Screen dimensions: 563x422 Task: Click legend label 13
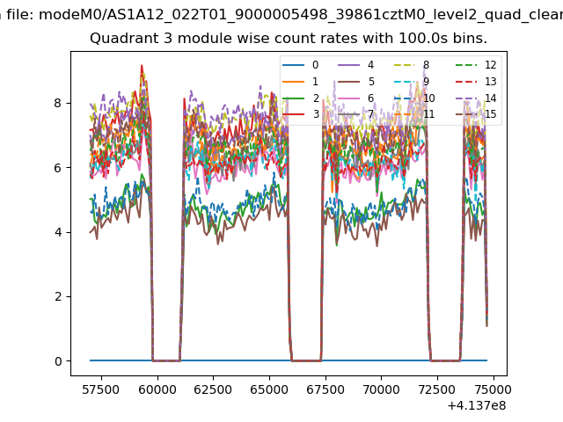click(x=491, y=82)
